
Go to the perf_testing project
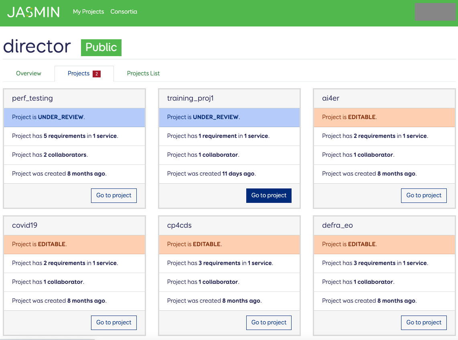tap(114, 195)
